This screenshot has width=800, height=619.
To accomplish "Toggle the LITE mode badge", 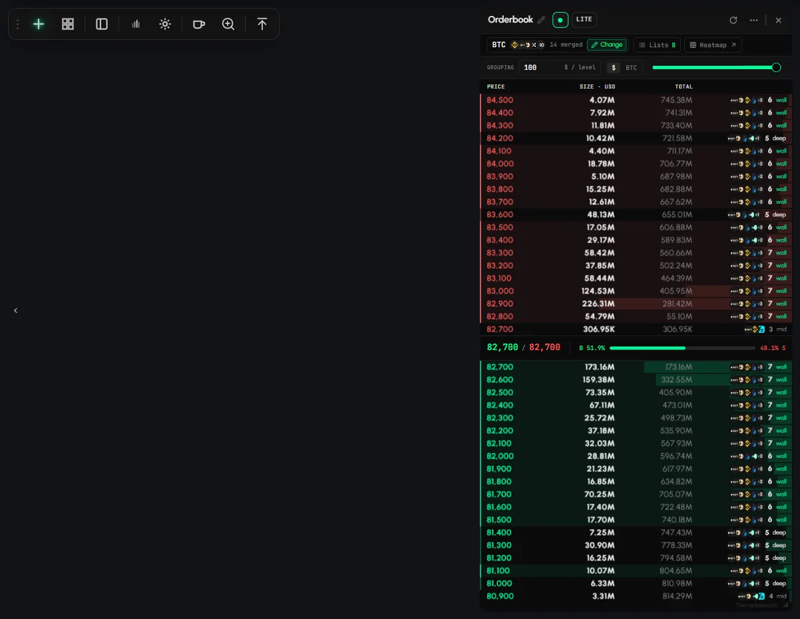I will (584, 19).
